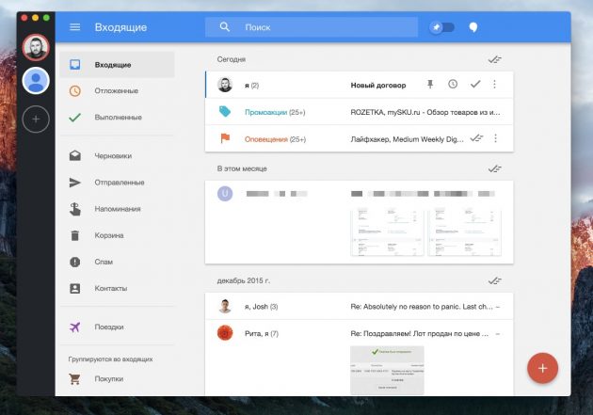Sweep all декабрь 2015 г. emails
Image resolution: width=593 pixels, height=415 pixels.
coord(494,280)
